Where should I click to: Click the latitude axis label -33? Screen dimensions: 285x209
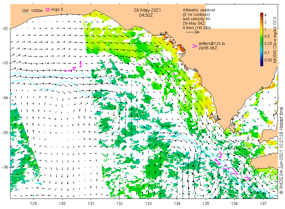pos(5,63)
